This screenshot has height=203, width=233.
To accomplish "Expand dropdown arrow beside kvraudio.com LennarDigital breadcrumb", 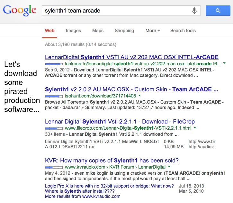I will click(169, 167).
